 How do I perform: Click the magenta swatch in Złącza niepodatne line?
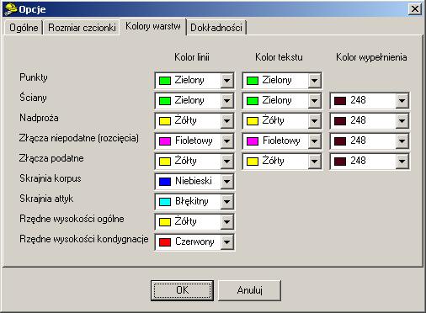click(165, 141)
